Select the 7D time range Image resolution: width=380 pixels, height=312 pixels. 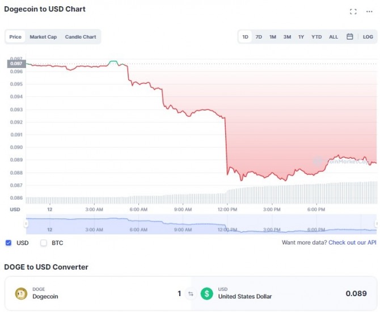tap(259, 37)
